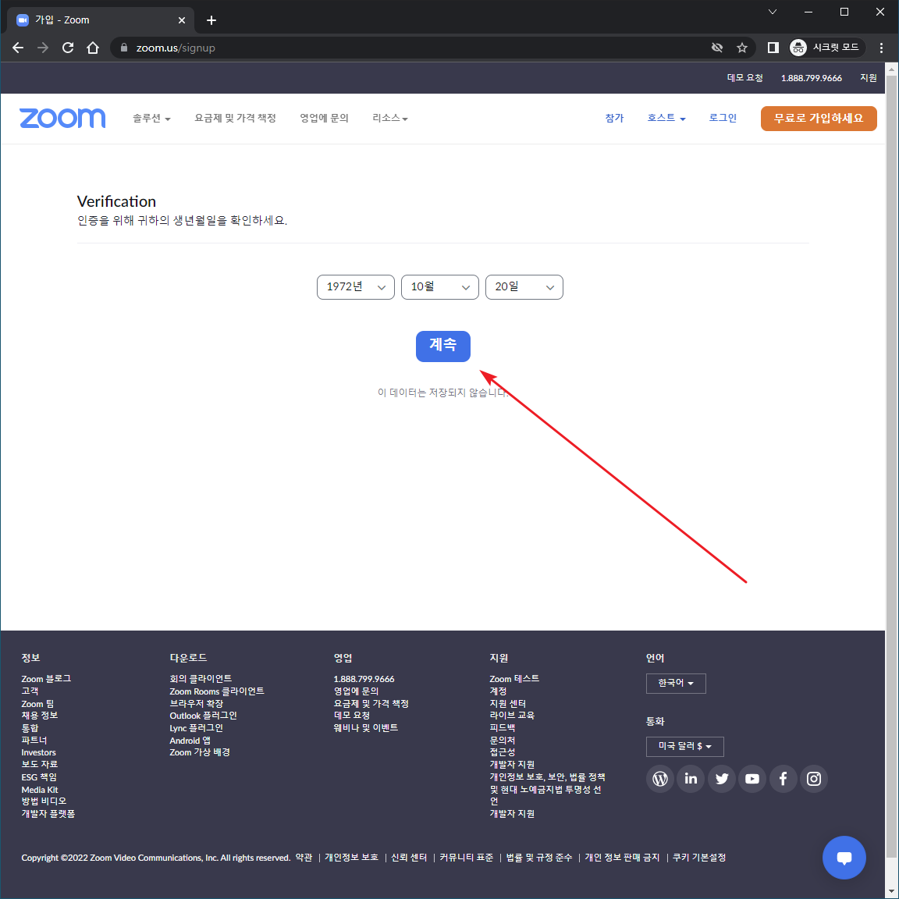Viewport: 899px width, 899px height.
Task: Open the birth month dropdown 10월
Action: pos(440,287)
